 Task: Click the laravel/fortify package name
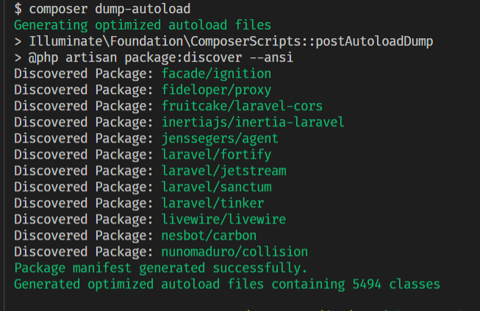tap(216, 154)
